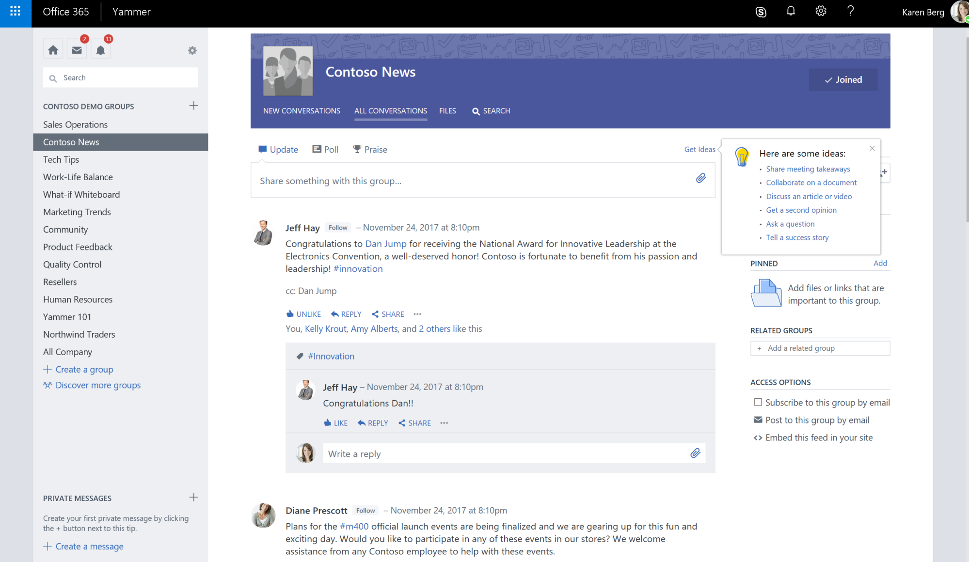Screen dimensions: 969x562
Task: Click Discover more groups link
Action: tap(92, 385)
